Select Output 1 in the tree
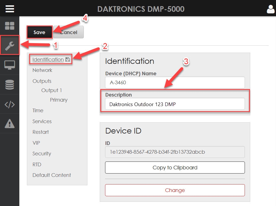This screenshot has height=206, width=276. (52, 90)
